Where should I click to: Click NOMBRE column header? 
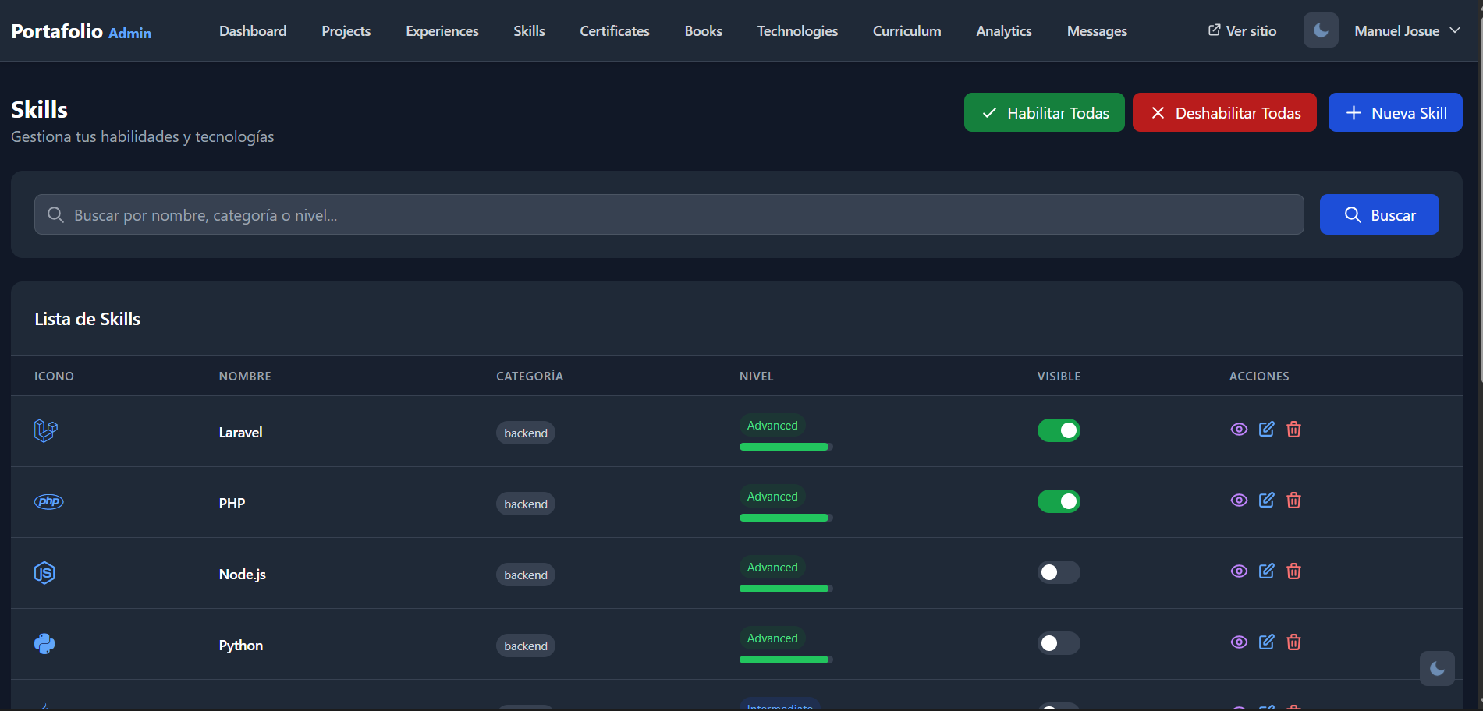245,376
